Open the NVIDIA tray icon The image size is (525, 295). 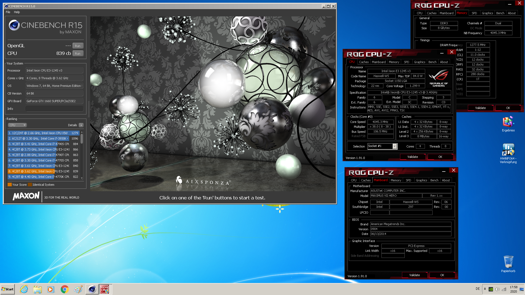491,289
